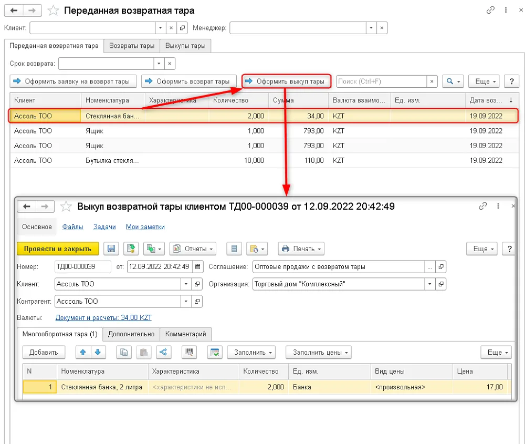Open the Срок возврата dropdown
525x444 pixels.
(x=159, y=64)
